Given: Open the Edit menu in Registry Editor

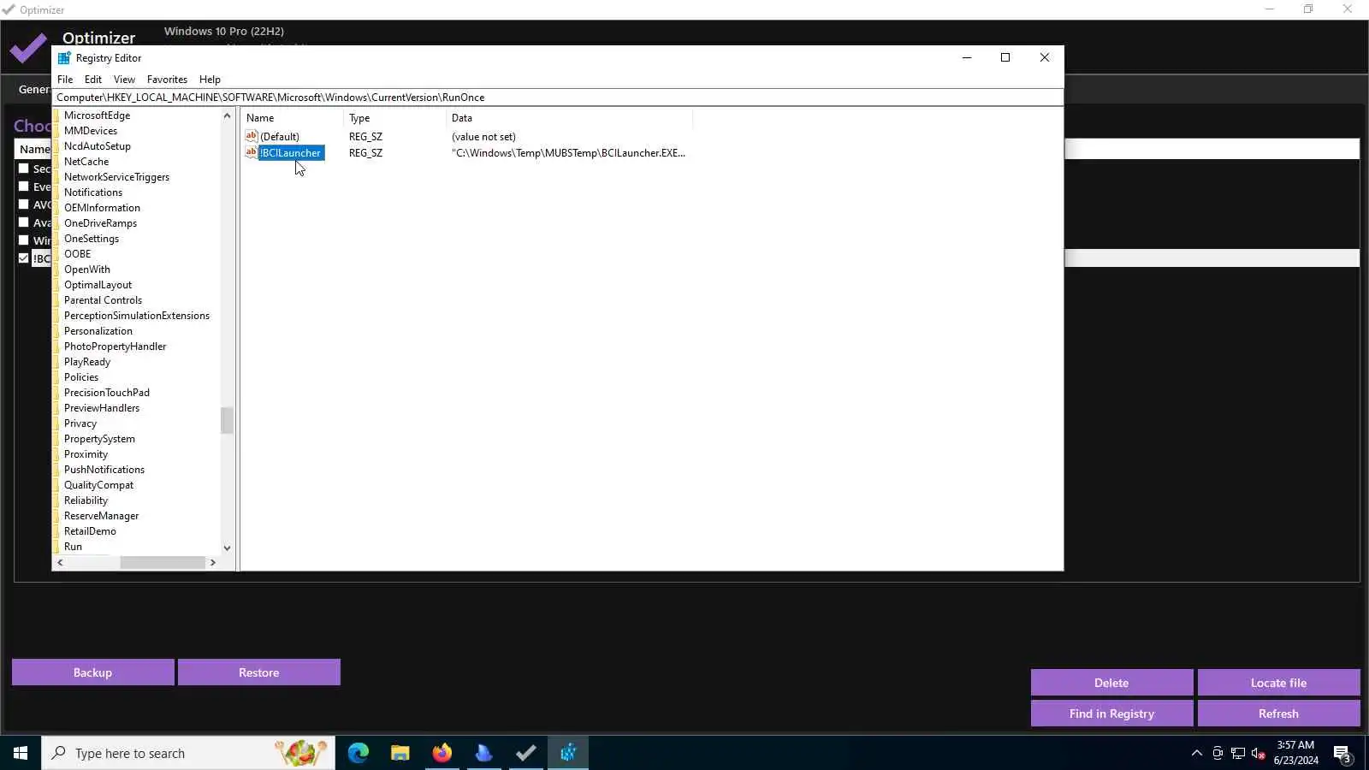Looking at the screenshot, I should [x=93, y=80].
